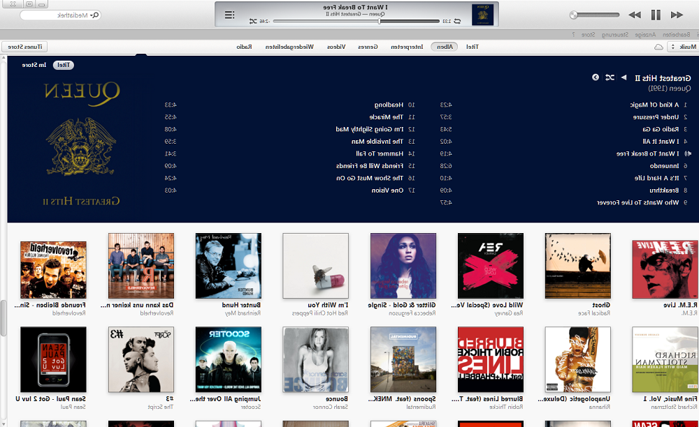This screenshot has width=699, height=427.
Task: Open the search magnifier options dropdown
Action: [x=94, y=15]
